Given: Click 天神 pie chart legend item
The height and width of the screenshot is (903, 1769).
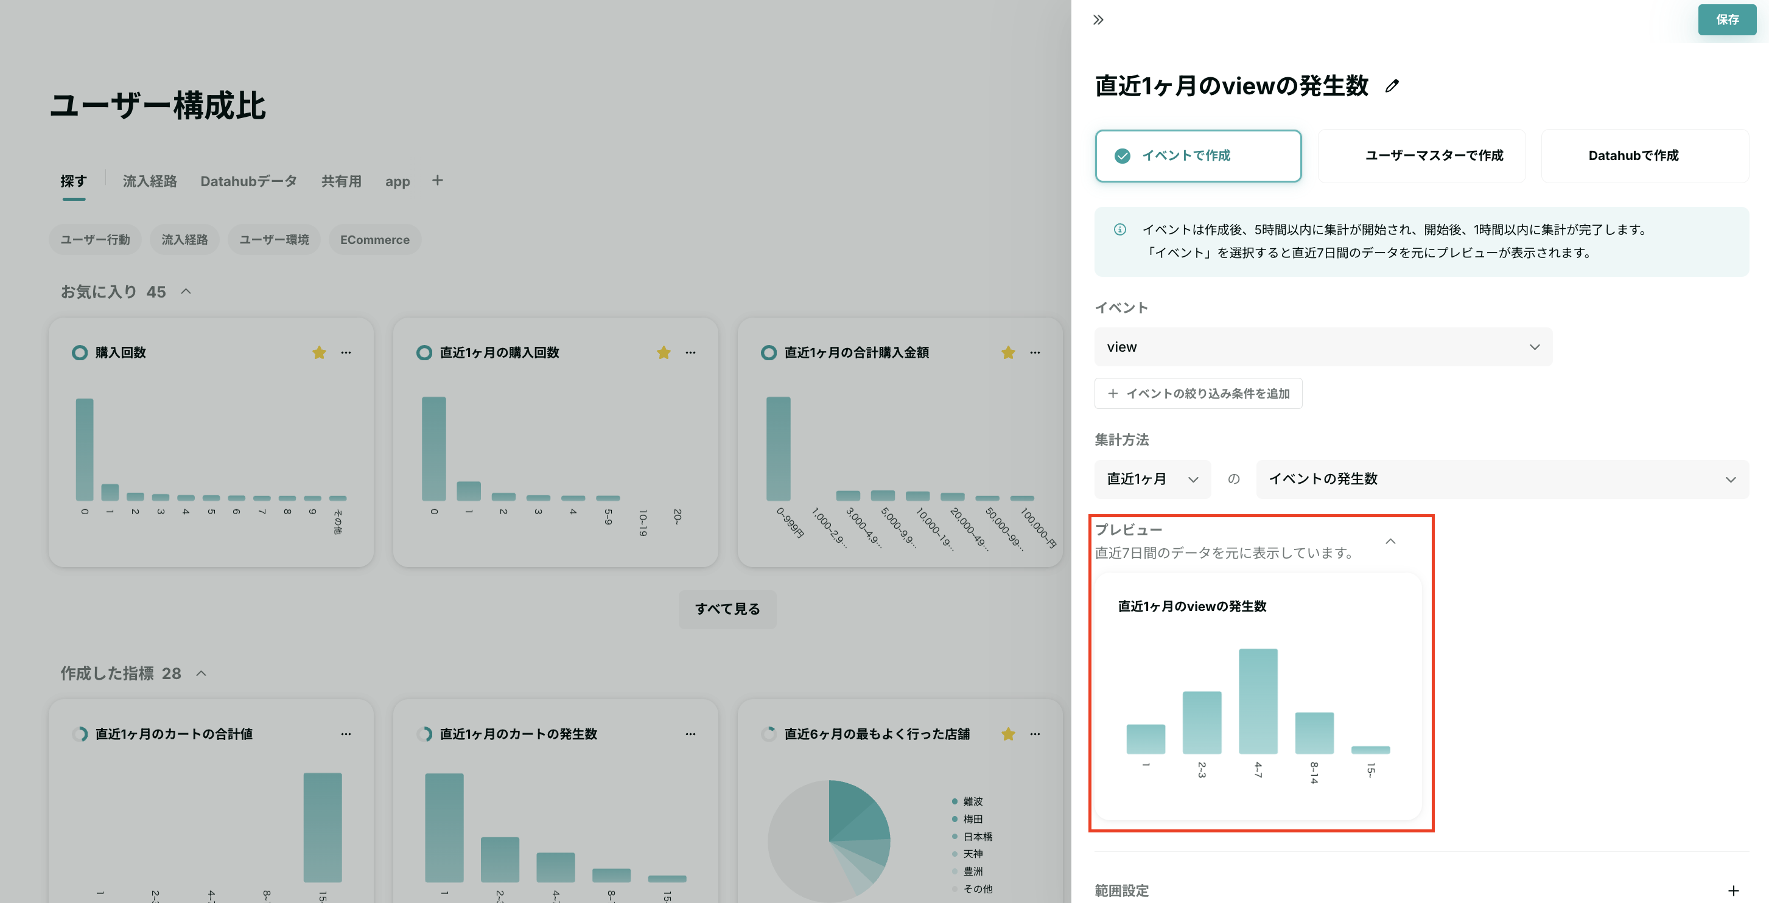Looking at the screenshot, I should tap(967, 854).
